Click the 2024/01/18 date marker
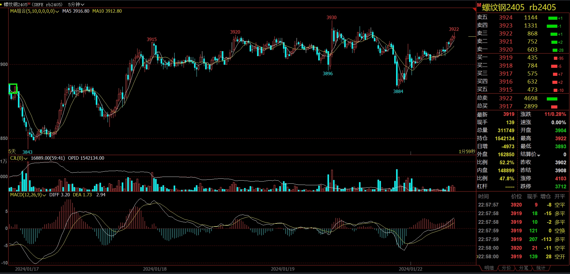570x274 pixels. click(x=155, y=269)
